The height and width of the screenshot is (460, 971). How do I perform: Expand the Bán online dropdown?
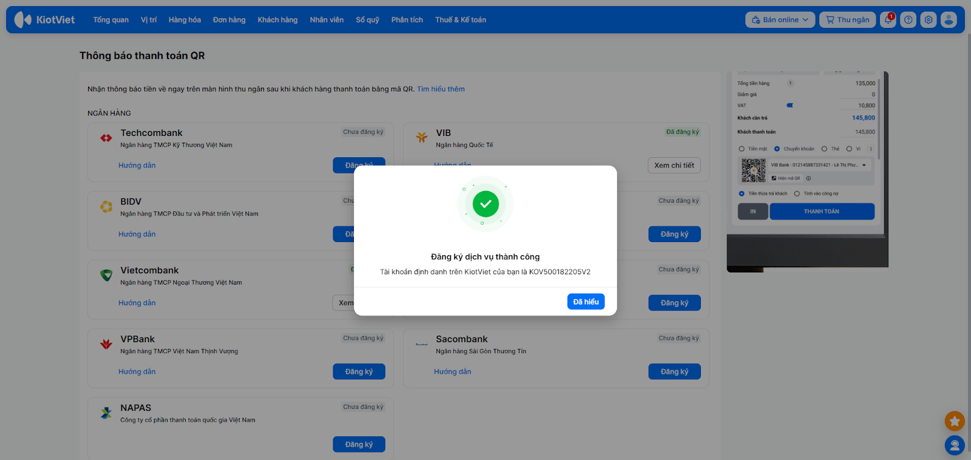click(x=780, y=19)
